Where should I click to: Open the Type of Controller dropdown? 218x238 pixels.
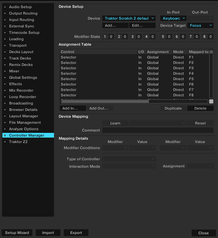tap(129, 159)
